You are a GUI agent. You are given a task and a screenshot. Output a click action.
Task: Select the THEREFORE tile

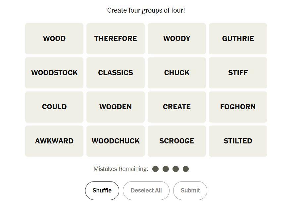coord(116,39)
